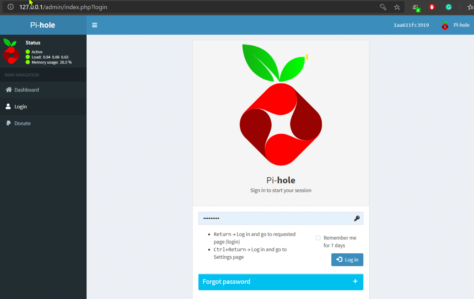Image resolution: width=474 pixels, height=299 pixels.
Task: Click the person icon beside Login
Action: click(x=9, y=106)
